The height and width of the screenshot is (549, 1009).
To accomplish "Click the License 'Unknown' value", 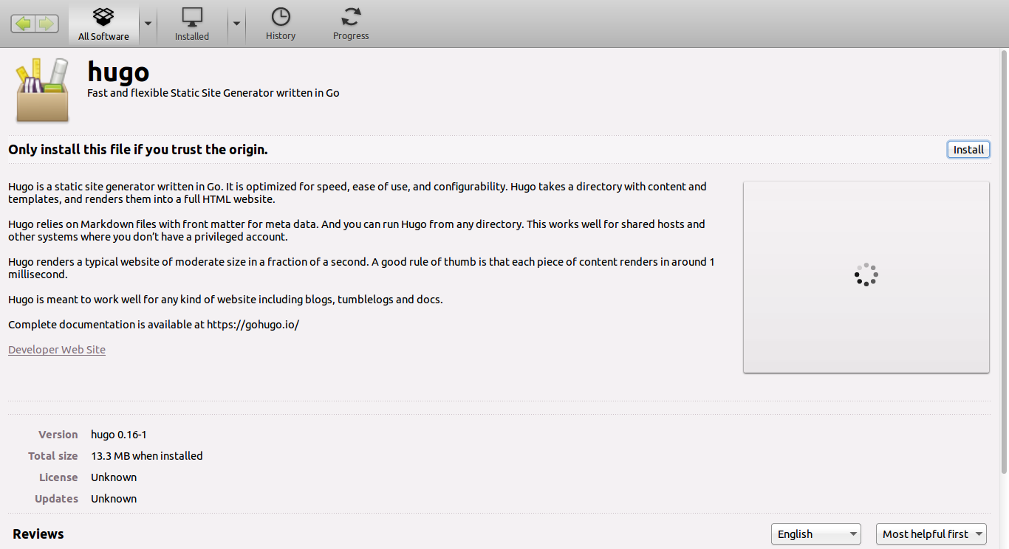I will [x=114, y=477].
